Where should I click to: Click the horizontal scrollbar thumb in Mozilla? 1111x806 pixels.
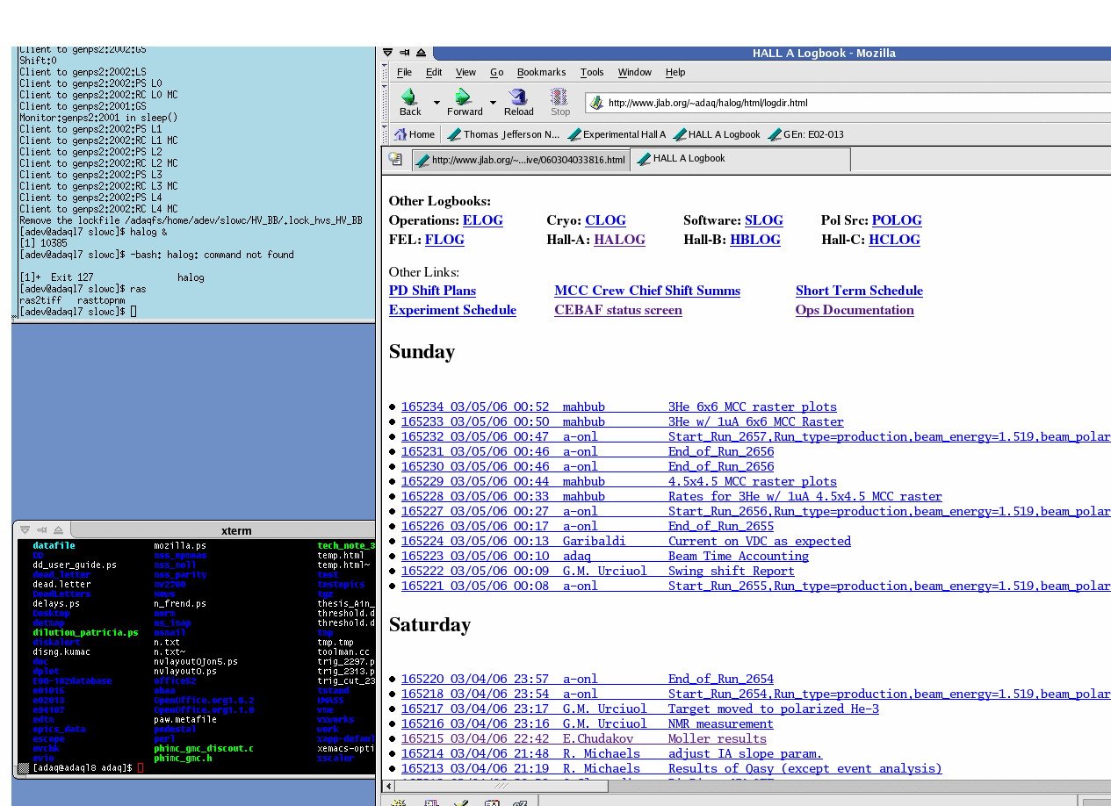501,786
